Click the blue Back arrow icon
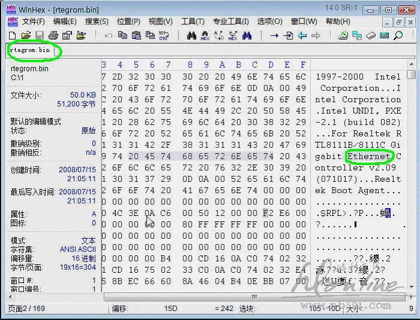The width and height of the screenshot is (420, 320). pyautogui.click(x=302, y=36)
